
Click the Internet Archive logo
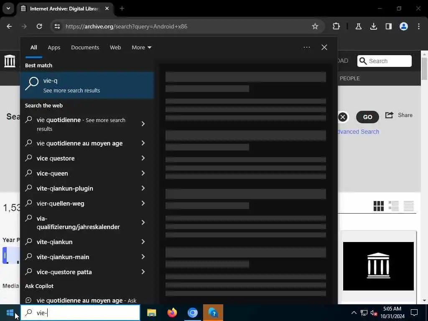[x=10, y=61]
